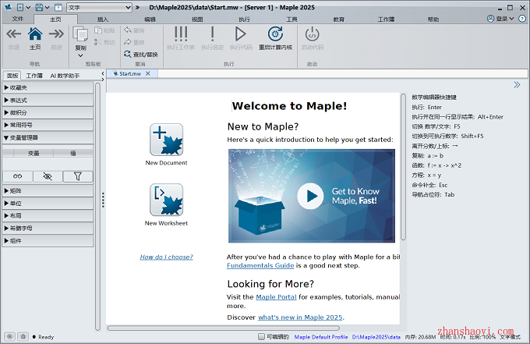Click the 前进 forward arrow
Screen dimensions: 530x344
pyautogui.click(x=56, y=34)
